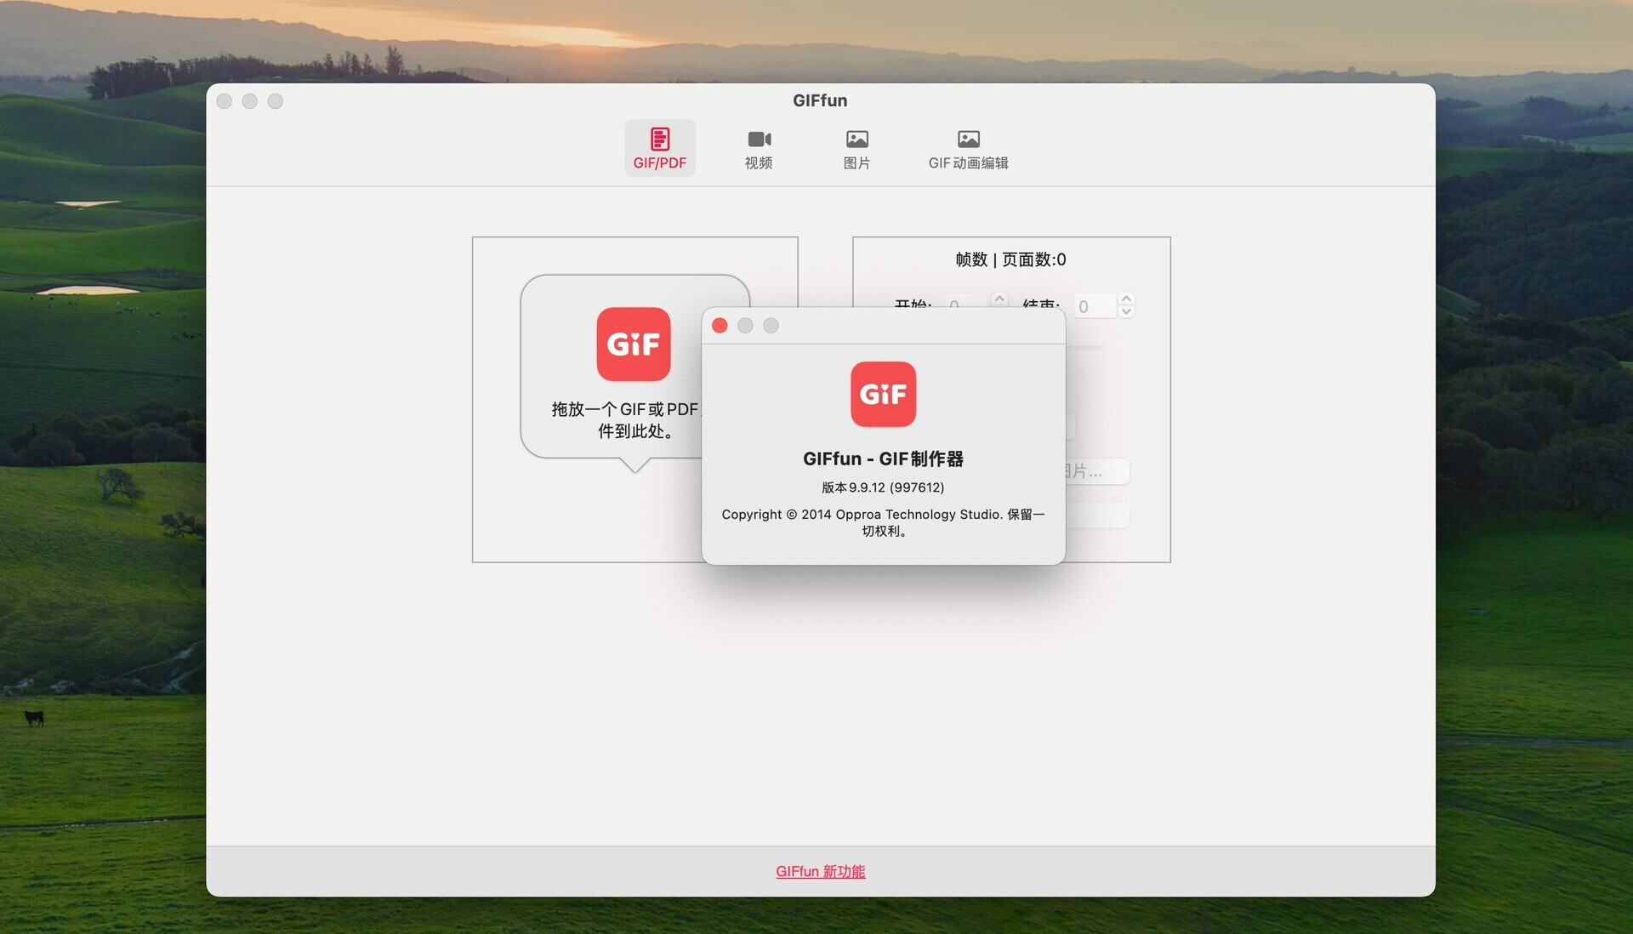Select the GIF/PDF tab
The width and height of the screenshot is (1633, 934).
[x=659, y=148]
